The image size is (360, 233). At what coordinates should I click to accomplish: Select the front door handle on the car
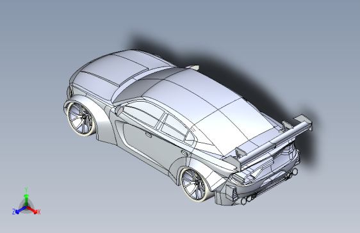click(x=149, y=134)
